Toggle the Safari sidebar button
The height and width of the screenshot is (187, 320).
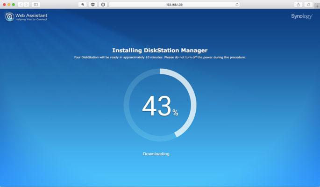36,5
